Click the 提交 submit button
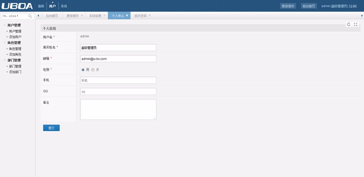 [51, 128]
